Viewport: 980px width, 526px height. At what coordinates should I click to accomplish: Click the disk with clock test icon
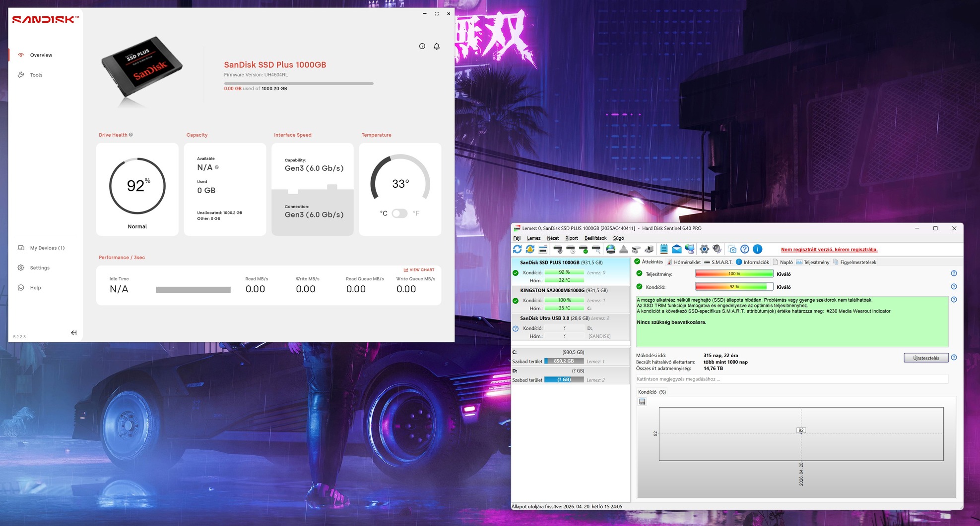(571, 249)
